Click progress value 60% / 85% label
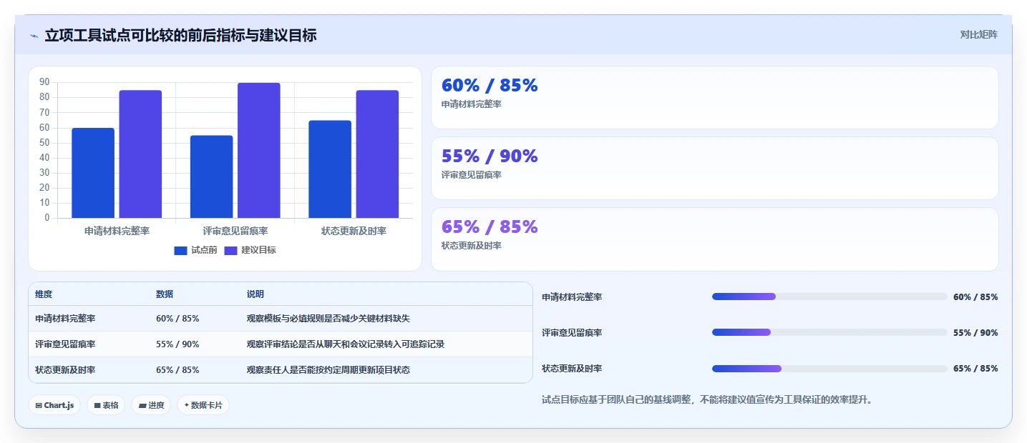Viewport: 1027px width, 443px height. [975, 297]
